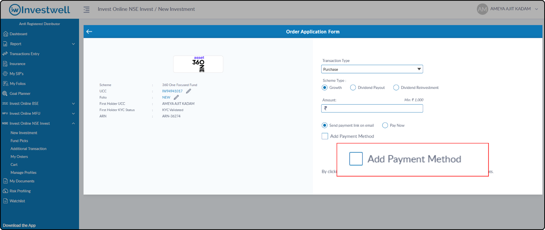
Task: Click the Goal Planner label
Action: tap(20, 93)
